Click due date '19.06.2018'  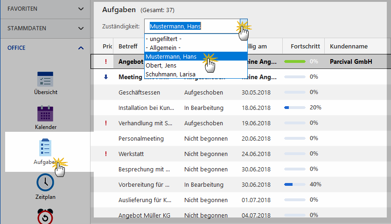click(256, 123)
